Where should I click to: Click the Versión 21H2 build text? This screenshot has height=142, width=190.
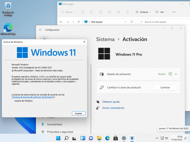coord(32,68)
